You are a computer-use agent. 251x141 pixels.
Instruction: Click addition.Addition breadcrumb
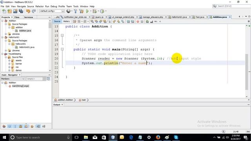[x=65, y=100]
